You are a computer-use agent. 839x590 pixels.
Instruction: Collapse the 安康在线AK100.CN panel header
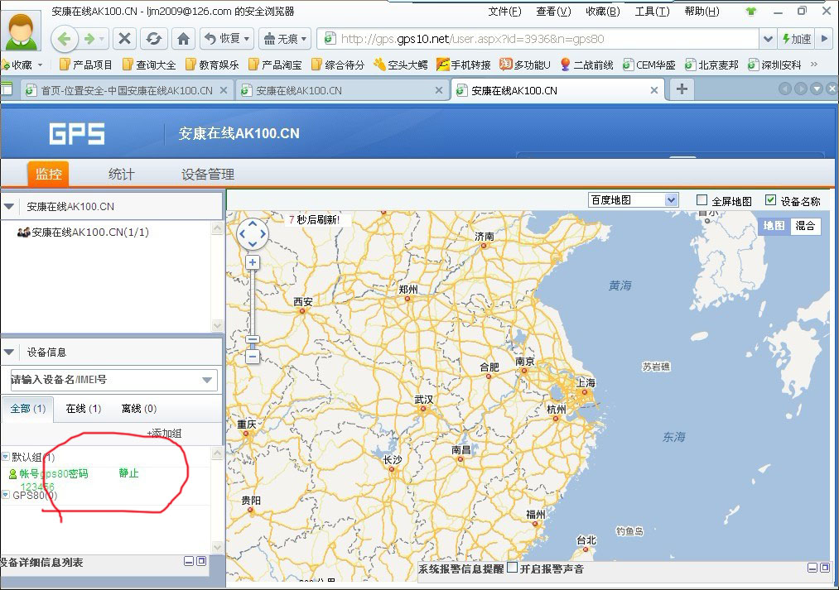pyautogui.click(x=9, y=206)
